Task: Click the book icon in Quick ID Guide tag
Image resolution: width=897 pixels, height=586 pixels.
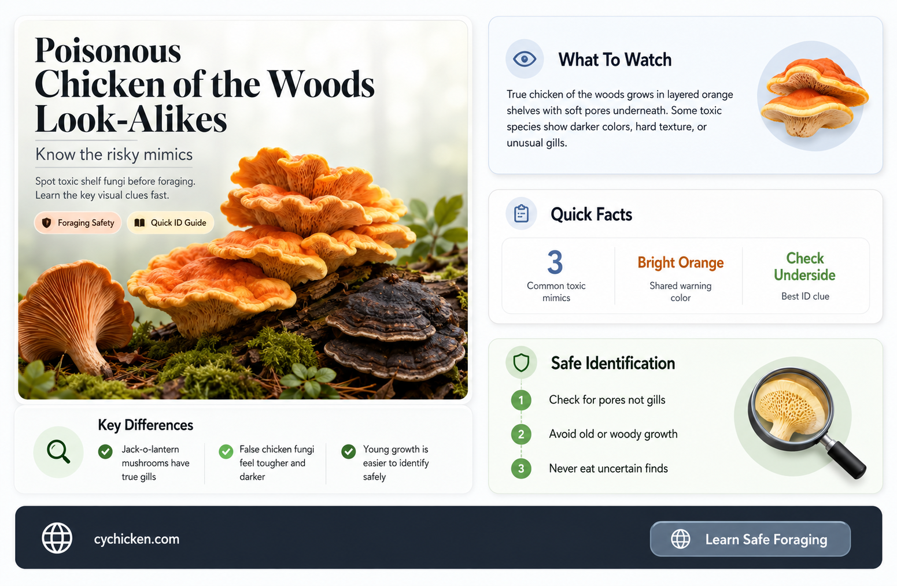Action: click(139, 222)
